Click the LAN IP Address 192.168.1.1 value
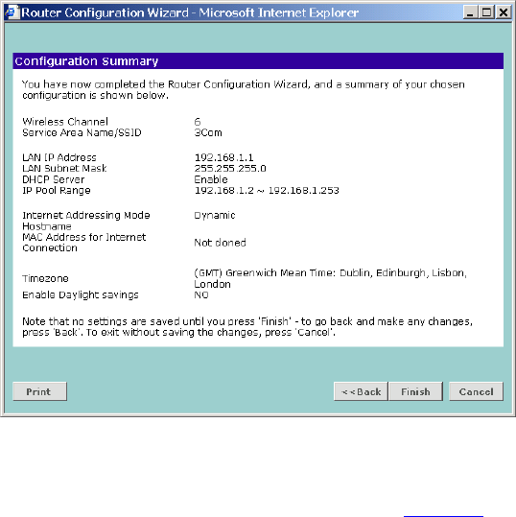The width and height of the screenshot is (516, 517). pyautogui.click(x=223, y=157)
